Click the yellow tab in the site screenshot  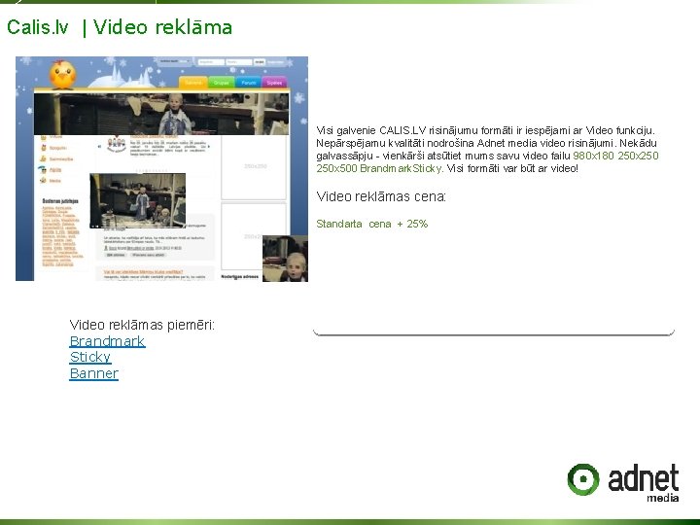pyautogui.click(x=193, y=83)
